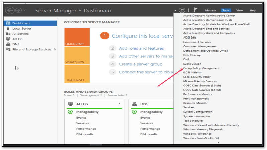The image size is (267, 150).
Task: Open BPA results in AD DS tile
Action: pyautogui.click(x=85, y=134)
